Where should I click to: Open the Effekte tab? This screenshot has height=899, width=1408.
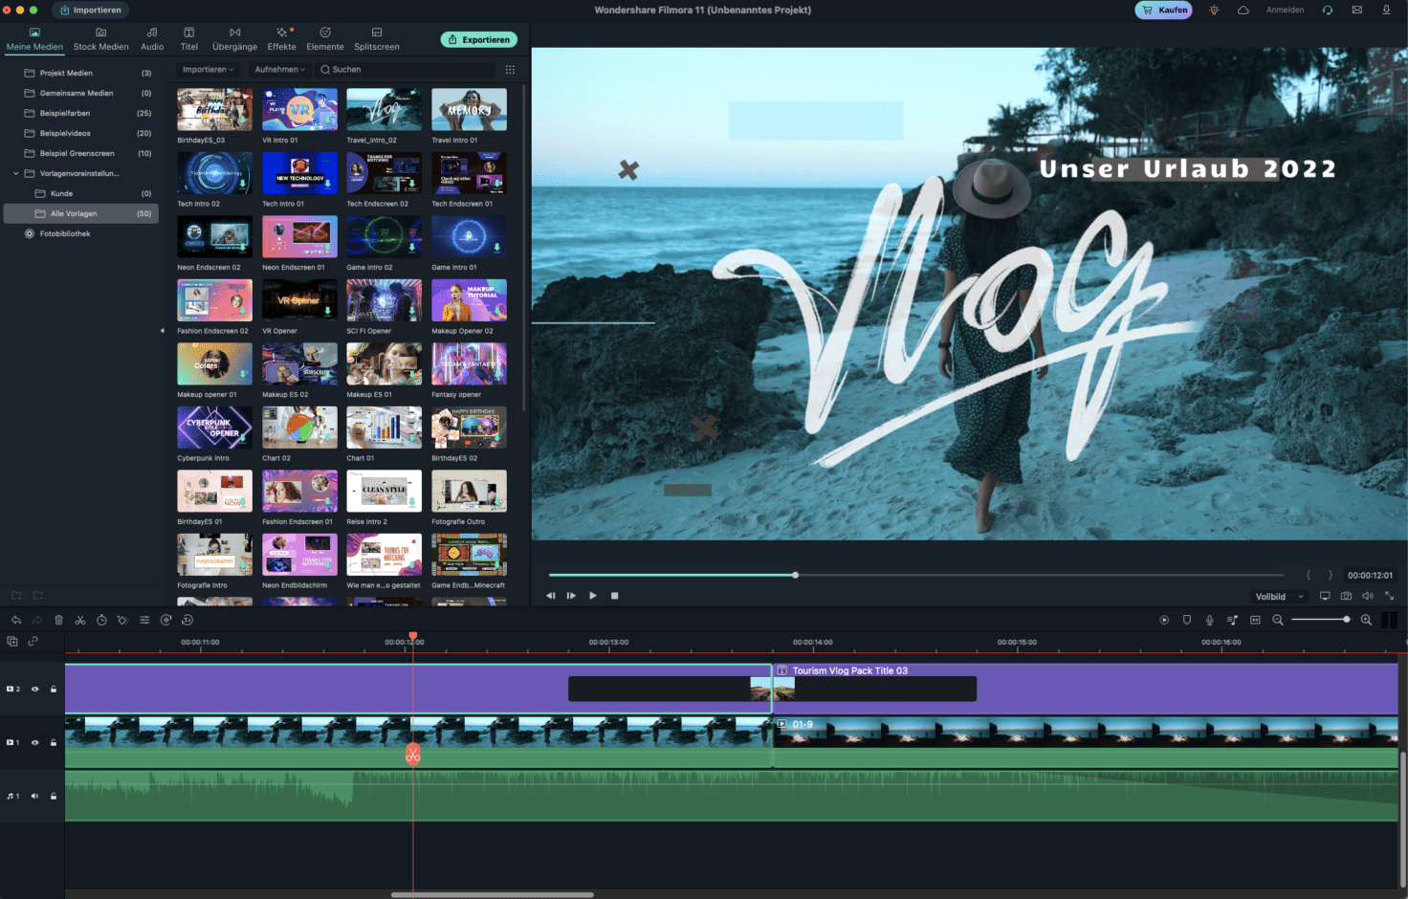pyautogui.click(x=281, y=39)
